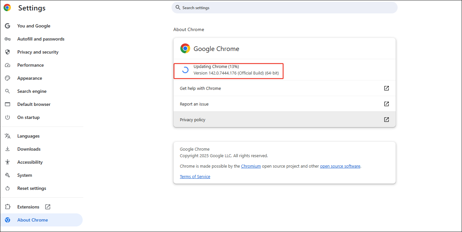462x232 pixels.
Task: Click the Terms of Service link
Action: 195,176
